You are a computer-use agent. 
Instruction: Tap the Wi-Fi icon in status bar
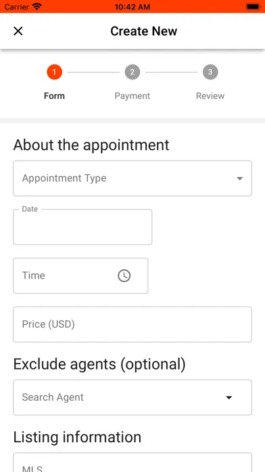[x=37, y=6]
